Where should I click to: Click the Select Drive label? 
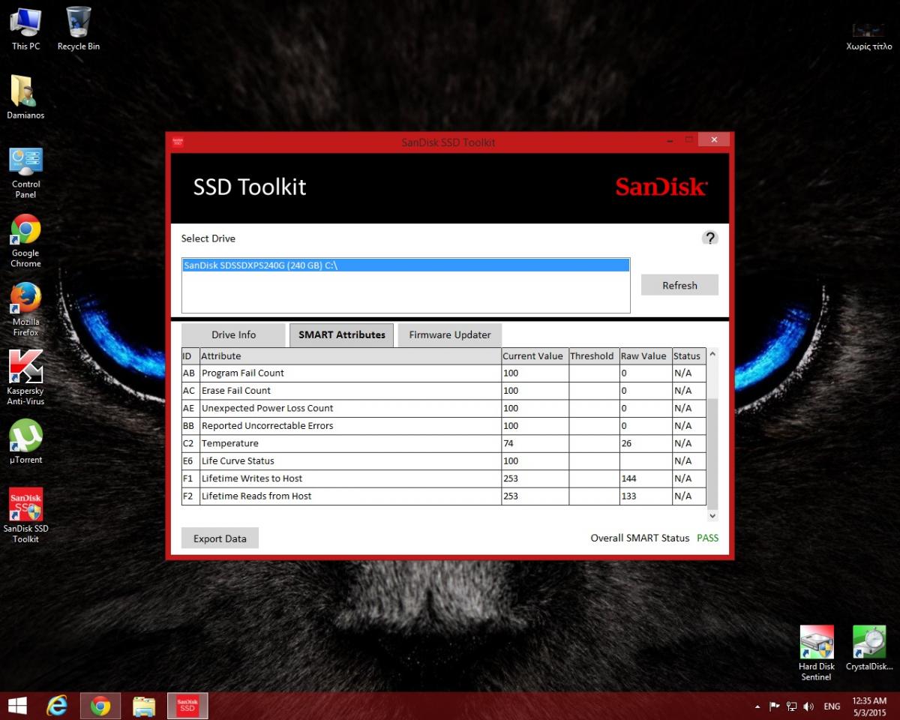point(208,238)
